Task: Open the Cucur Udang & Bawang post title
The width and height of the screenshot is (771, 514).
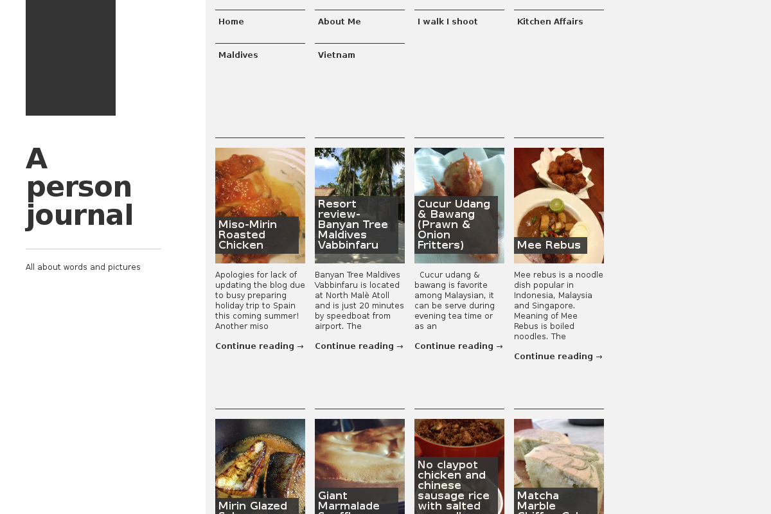Action: 454,225
